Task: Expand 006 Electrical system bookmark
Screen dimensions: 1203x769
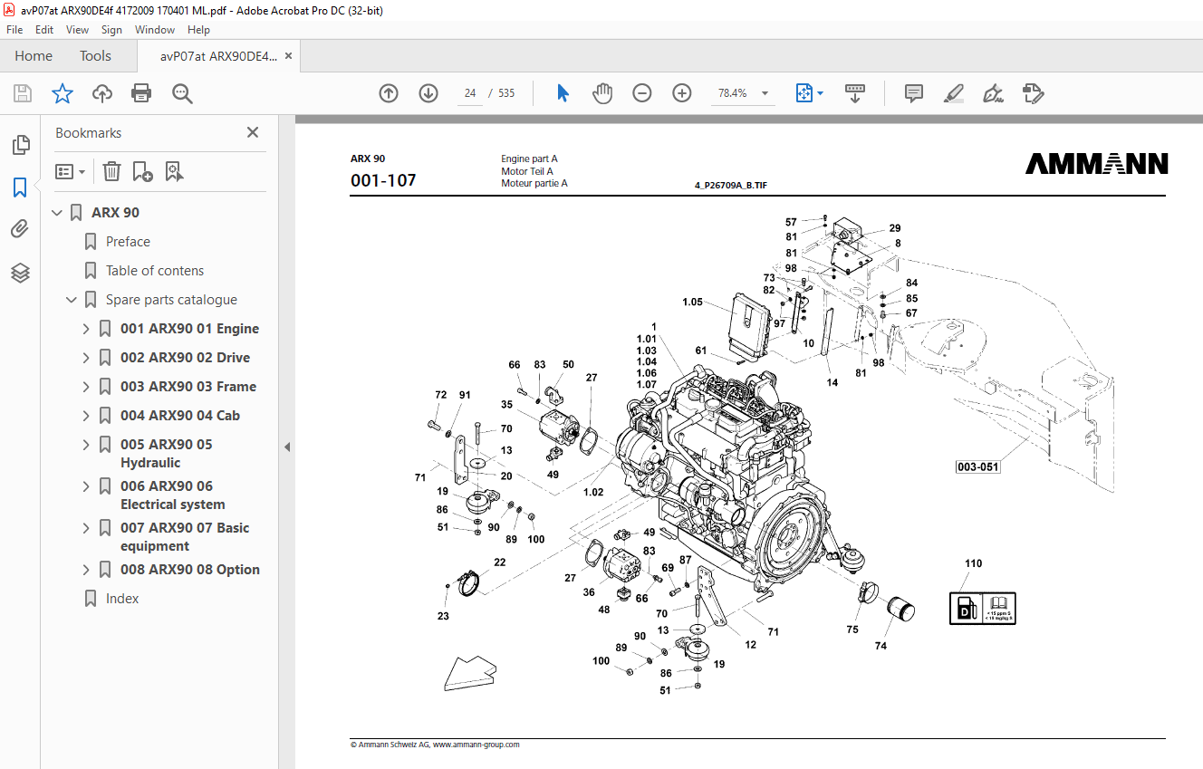Action: (86, 486)
